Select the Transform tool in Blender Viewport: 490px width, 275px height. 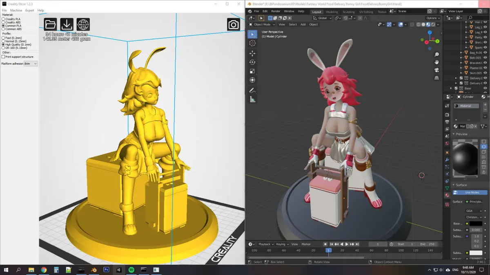pyautogui.click(x=252, y=80)
